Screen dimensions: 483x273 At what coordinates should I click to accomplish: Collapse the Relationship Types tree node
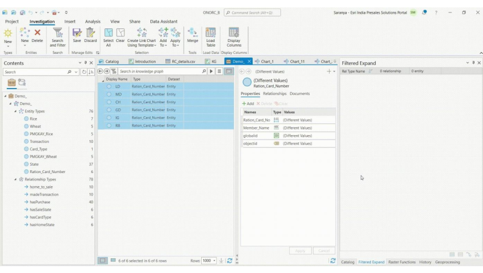click(16, 179)
